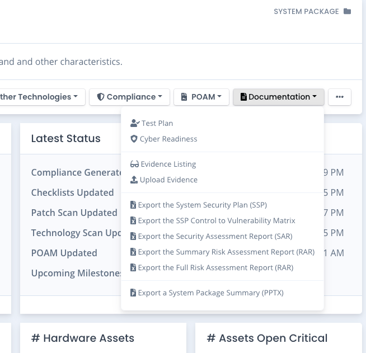366x353 pixels.
Task: Click the PowerPoint file icon for PPTX export
Action: pyautogui.click(x=133, y=293)
